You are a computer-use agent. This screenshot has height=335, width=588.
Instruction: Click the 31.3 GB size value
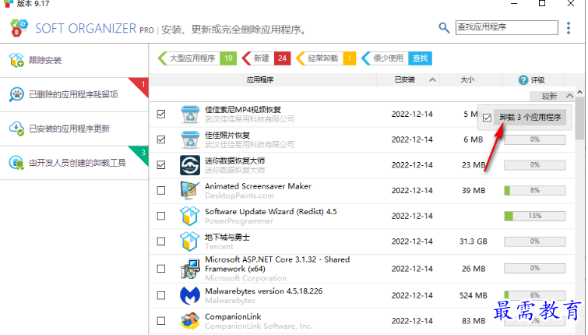coord(474,242)
